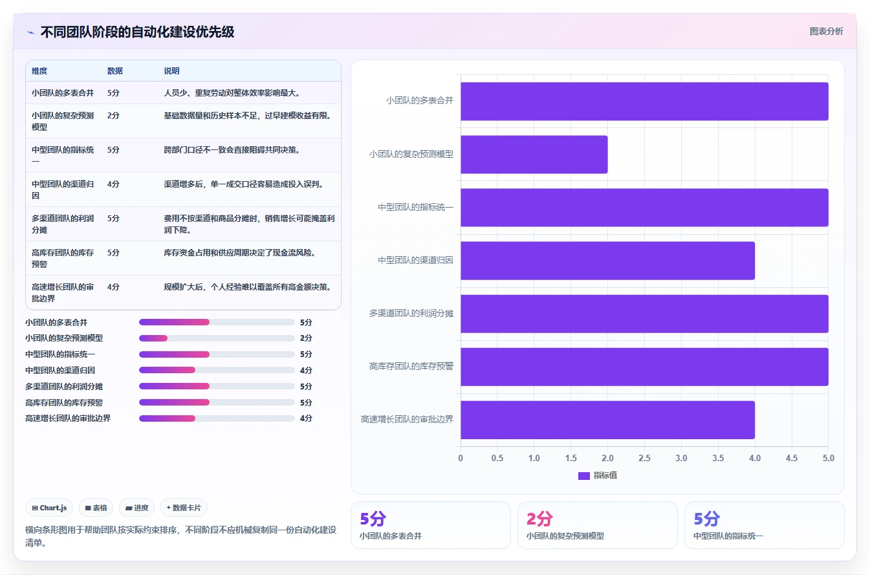Click the progress bar for 小团队的复杂预测模型

tap(217, 338)
